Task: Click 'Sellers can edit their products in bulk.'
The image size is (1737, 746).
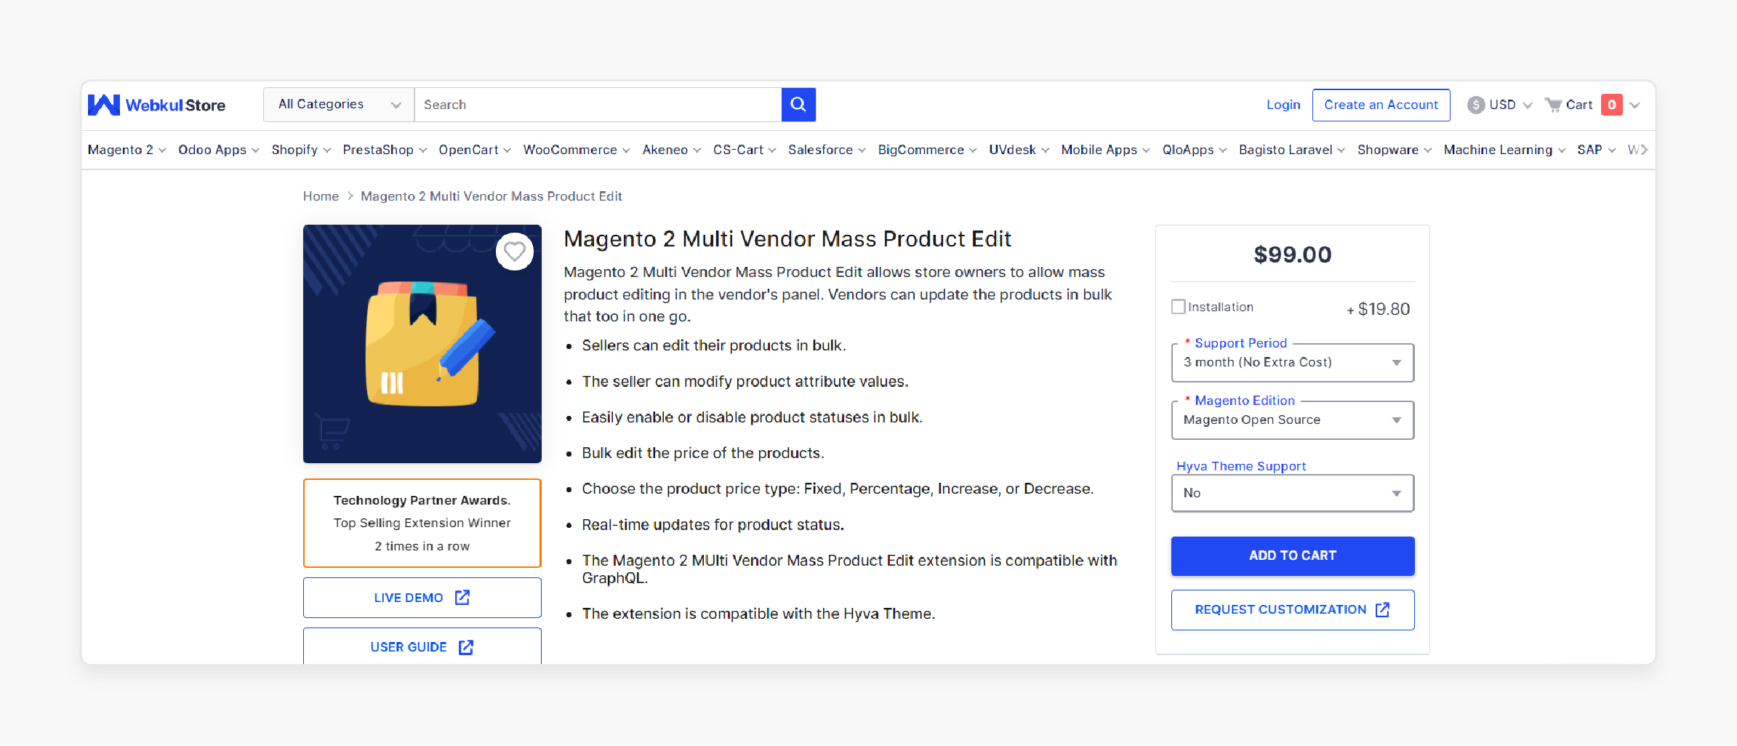Action: pos(714,345)
